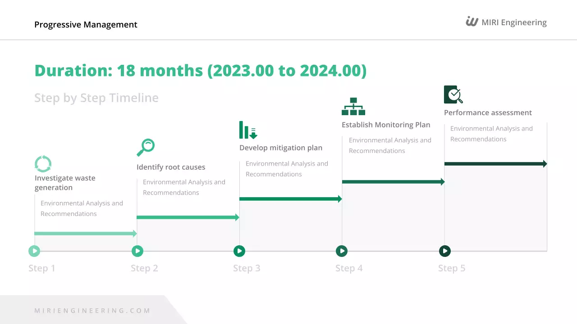Click the Step 1 light green arrow

pyautogui.click(x=85, y=234)
